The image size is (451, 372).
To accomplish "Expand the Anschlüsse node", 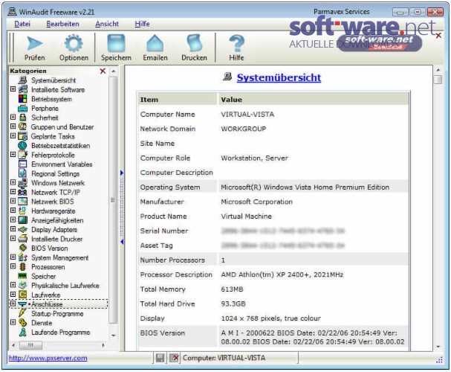I will (x=13, y=304).
